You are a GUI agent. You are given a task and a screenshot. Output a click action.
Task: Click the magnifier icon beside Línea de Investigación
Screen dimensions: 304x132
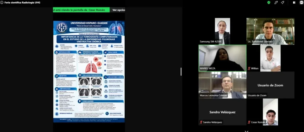point(107,114)
